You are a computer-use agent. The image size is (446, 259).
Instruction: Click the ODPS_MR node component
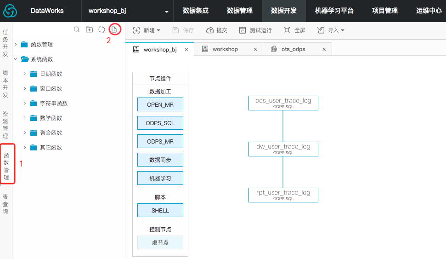point(160,141)
